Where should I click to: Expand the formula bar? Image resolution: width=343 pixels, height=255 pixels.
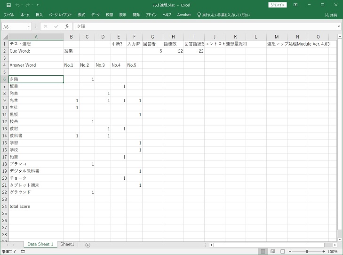coord(339,27)
